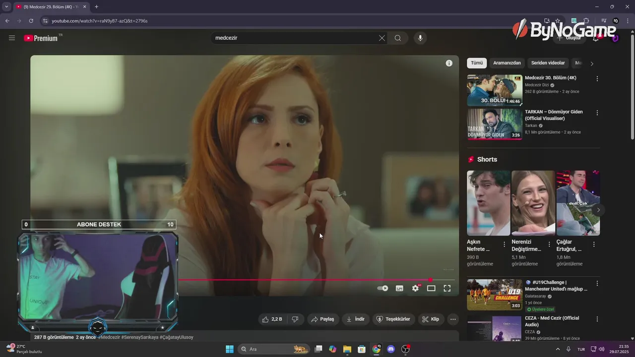Image resolution: width=635 pixels, height=357 pixels.
Task: Click the #SerenaySarıkaya hashtag
Action: coord(140,337)
